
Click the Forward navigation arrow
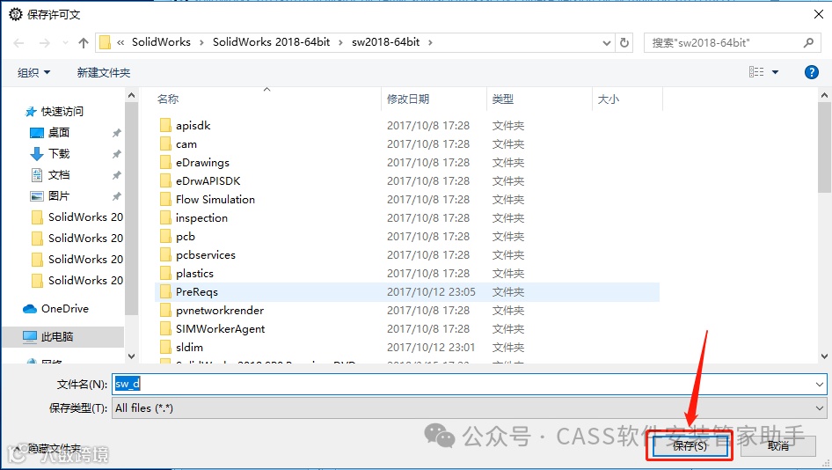tap(45, 43)
